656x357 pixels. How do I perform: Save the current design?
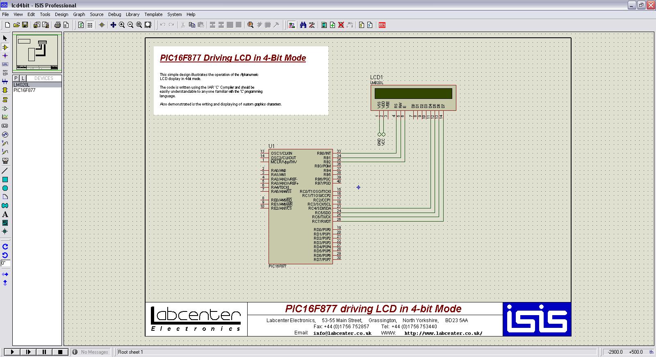[x=25, y=25]
